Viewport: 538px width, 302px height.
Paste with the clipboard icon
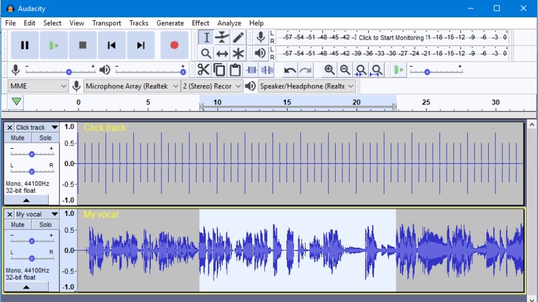coord(235,70)
